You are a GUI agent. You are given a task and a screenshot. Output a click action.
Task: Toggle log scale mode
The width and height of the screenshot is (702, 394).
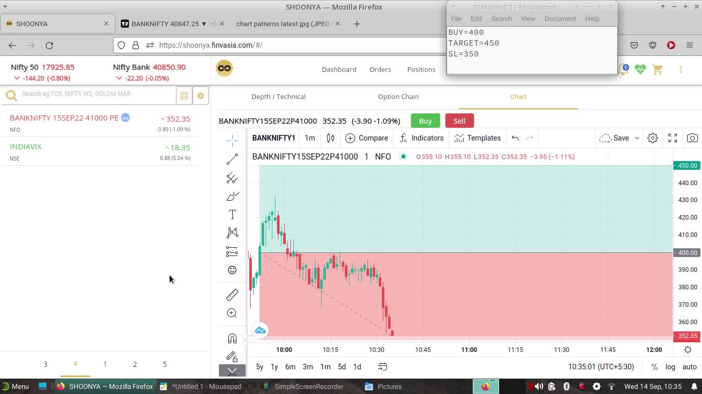(x=670, y=367)
